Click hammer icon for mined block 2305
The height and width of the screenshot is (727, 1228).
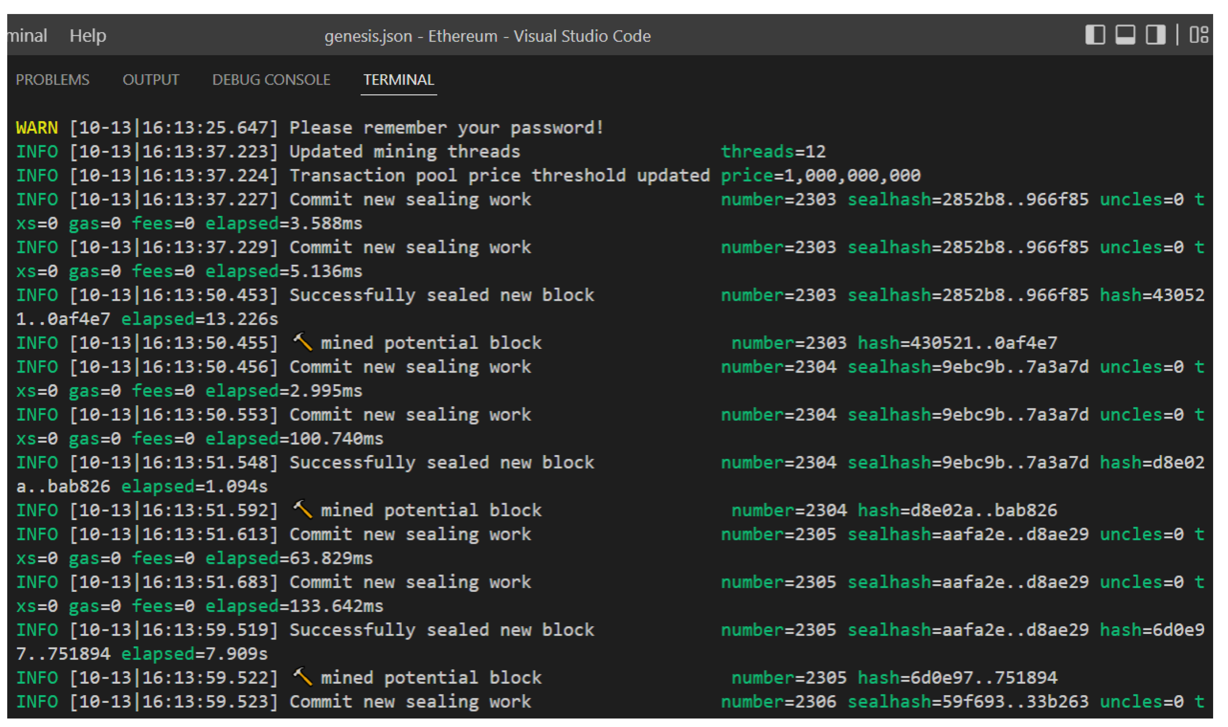pos(302,677)
